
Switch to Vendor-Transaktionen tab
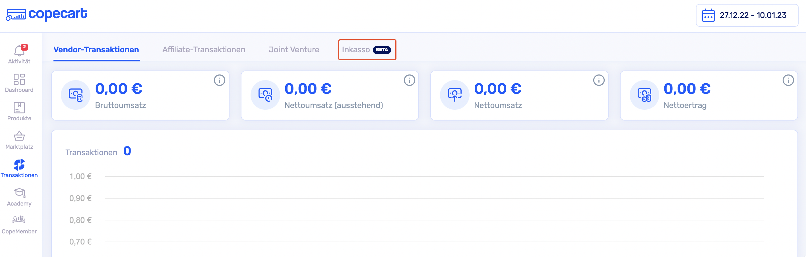pos(96,50)
